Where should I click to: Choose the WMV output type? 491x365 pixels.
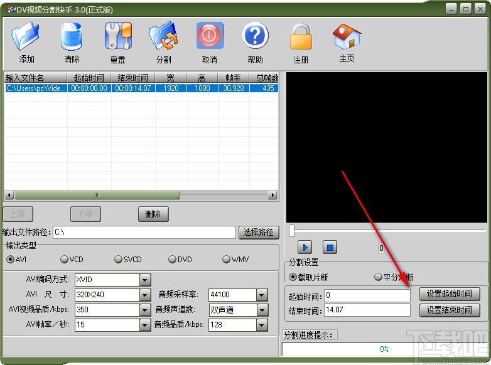(227, 260)
